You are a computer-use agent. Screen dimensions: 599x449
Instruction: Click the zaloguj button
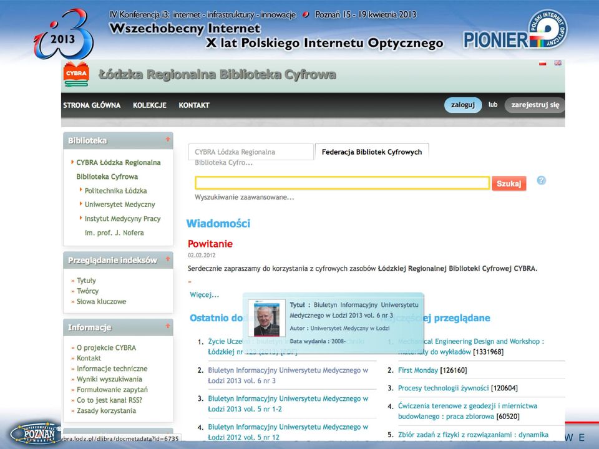click(x=462, y=105)
